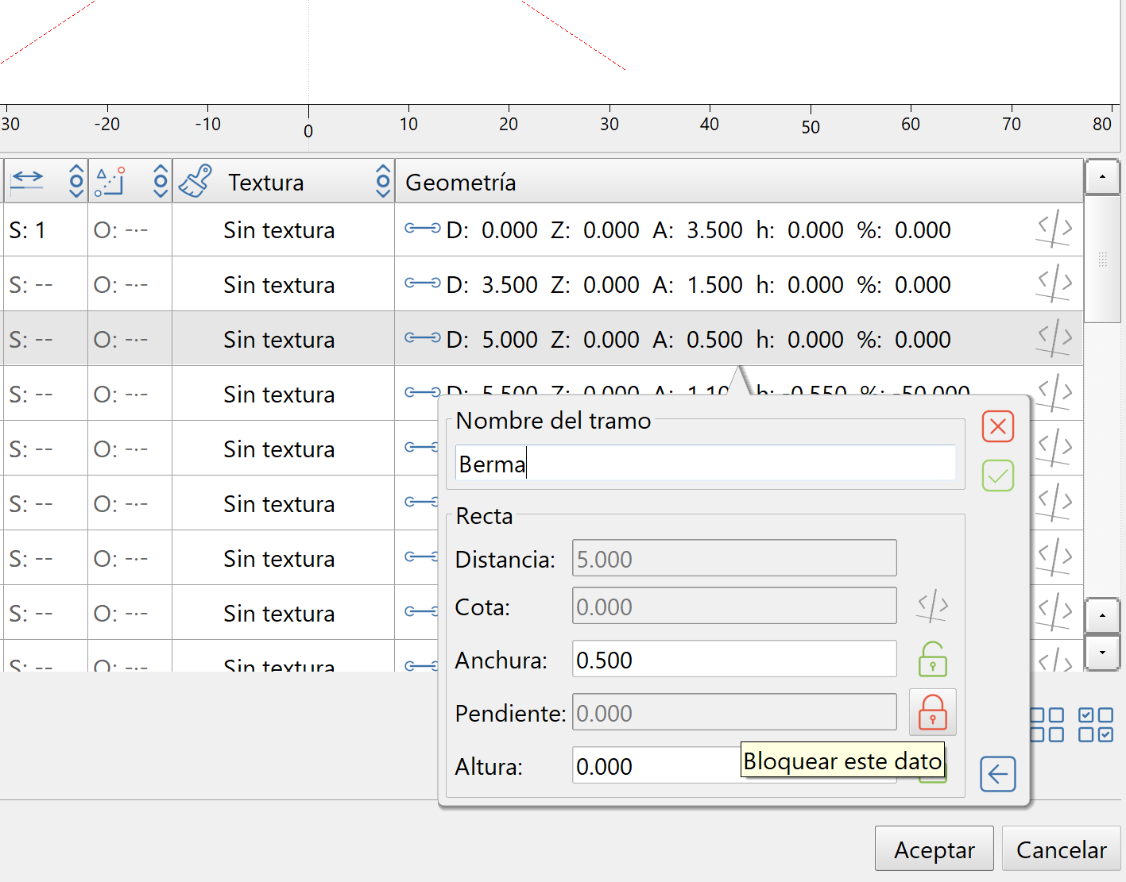This screenshot has width=1126, height=882.
Task: Click the blue back arrow in popup
Action: (x=997, y=773)
